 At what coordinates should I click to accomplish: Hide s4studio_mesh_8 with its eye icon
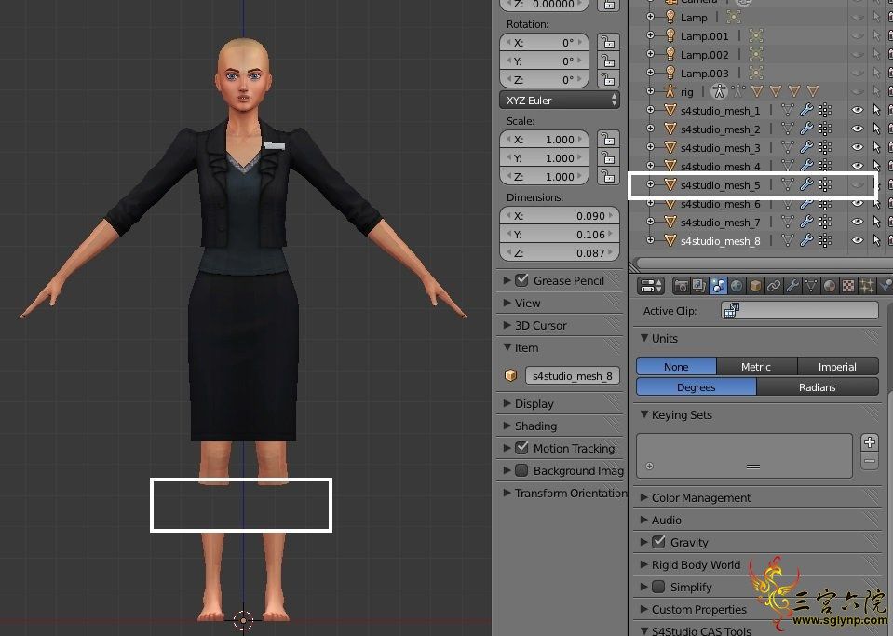[x=857, y=240]
